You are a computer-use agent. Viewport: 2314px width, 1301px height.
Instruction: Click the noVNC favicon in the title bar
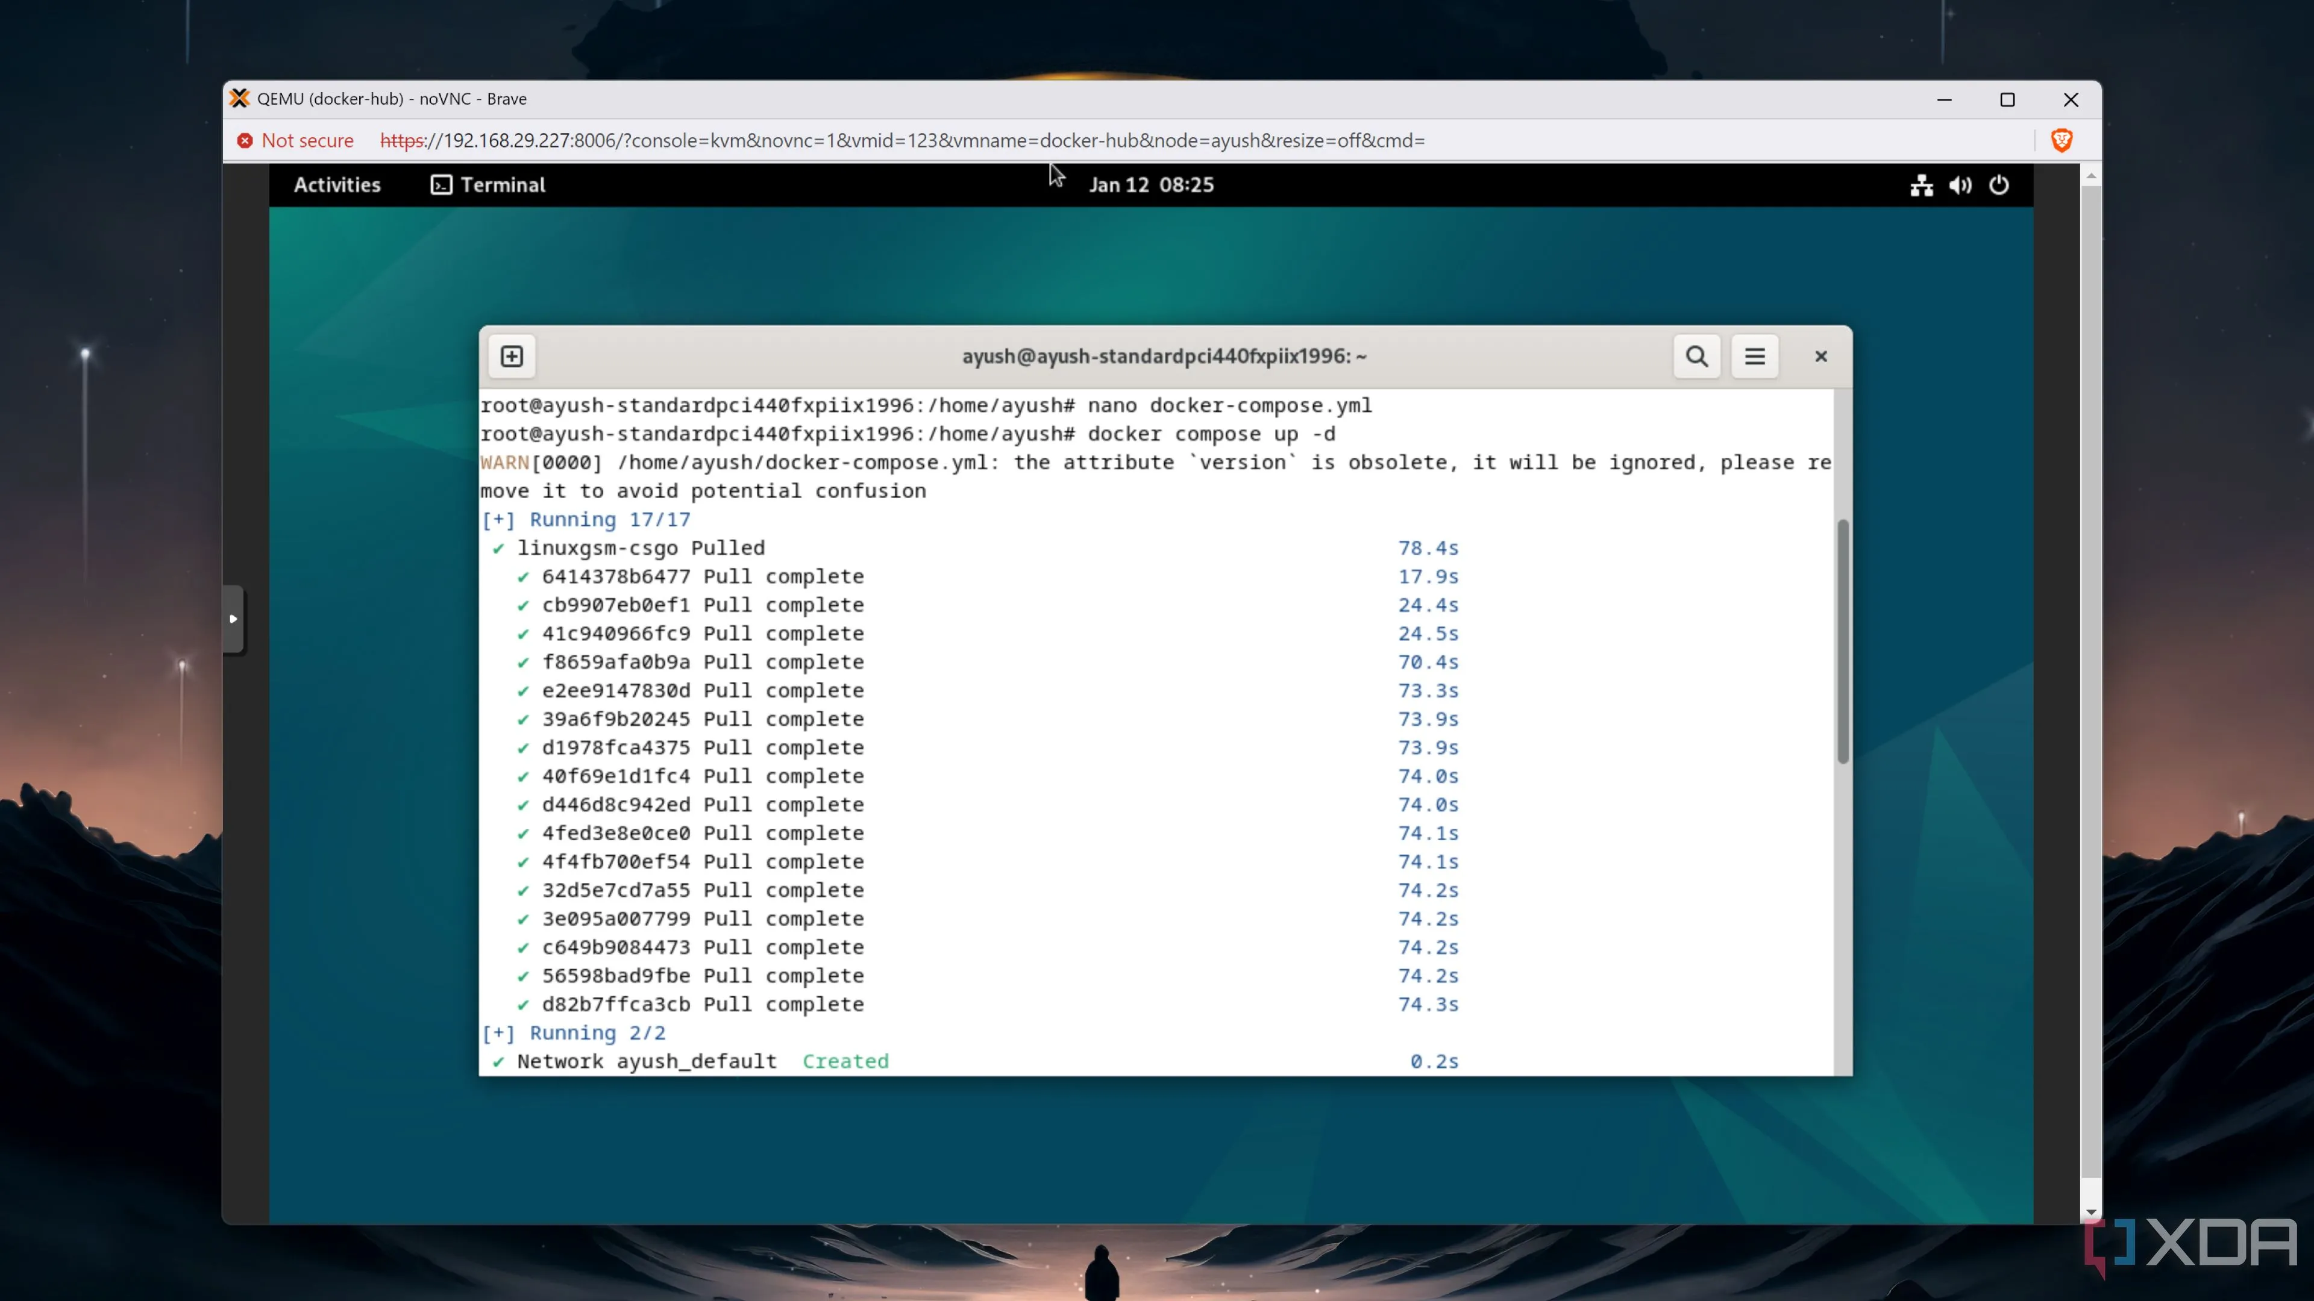[x=239, y=99]
